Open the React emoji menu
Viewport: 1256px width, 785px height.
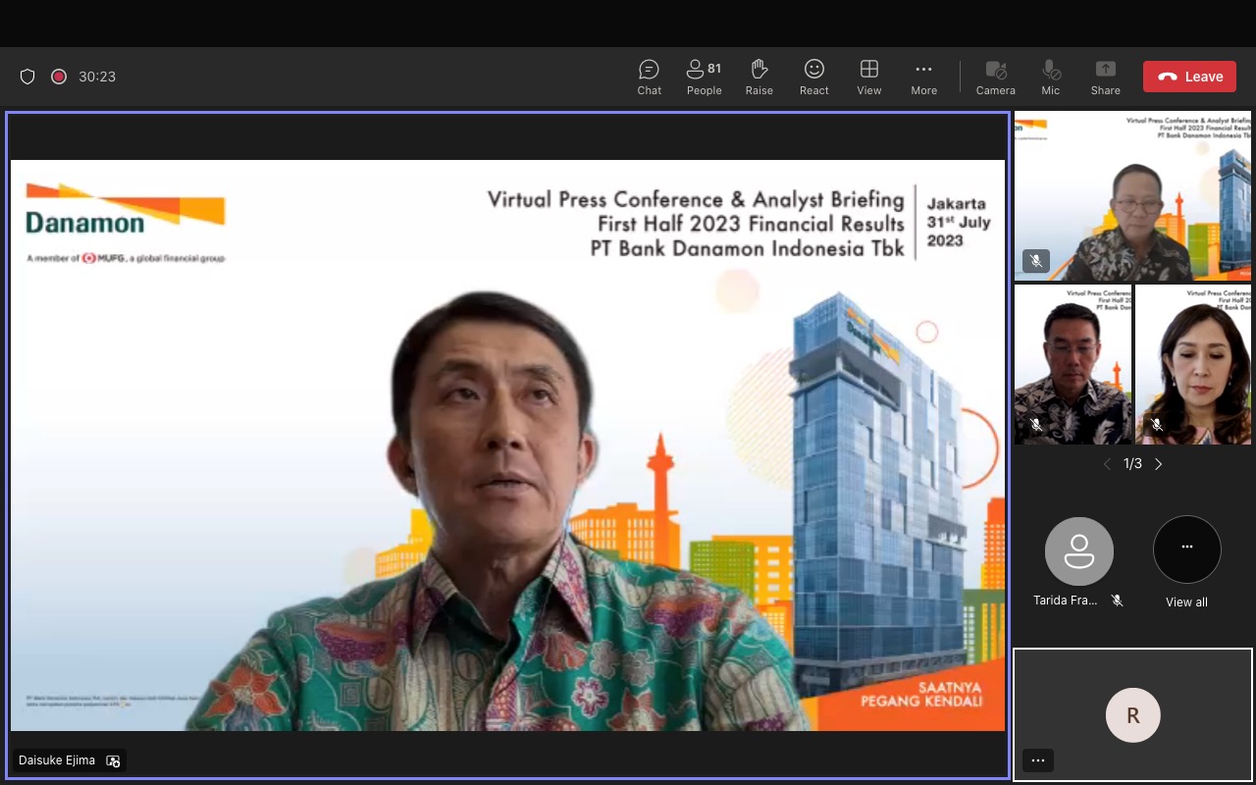813,77
